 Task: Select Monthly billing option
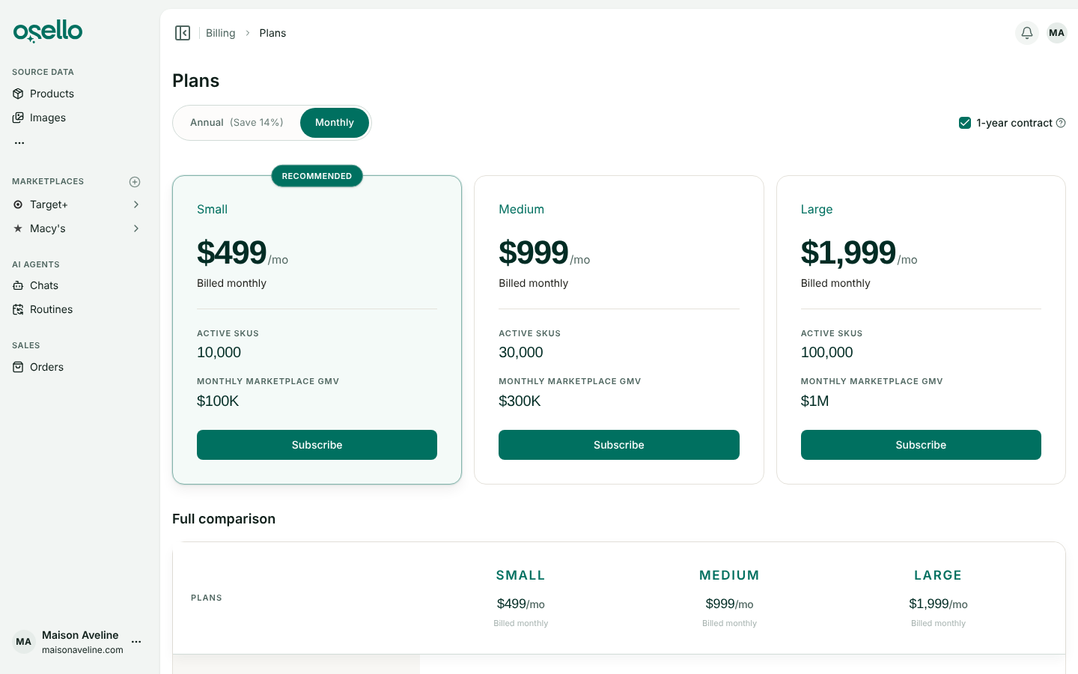pyautogui.click(x=335, y=123)
